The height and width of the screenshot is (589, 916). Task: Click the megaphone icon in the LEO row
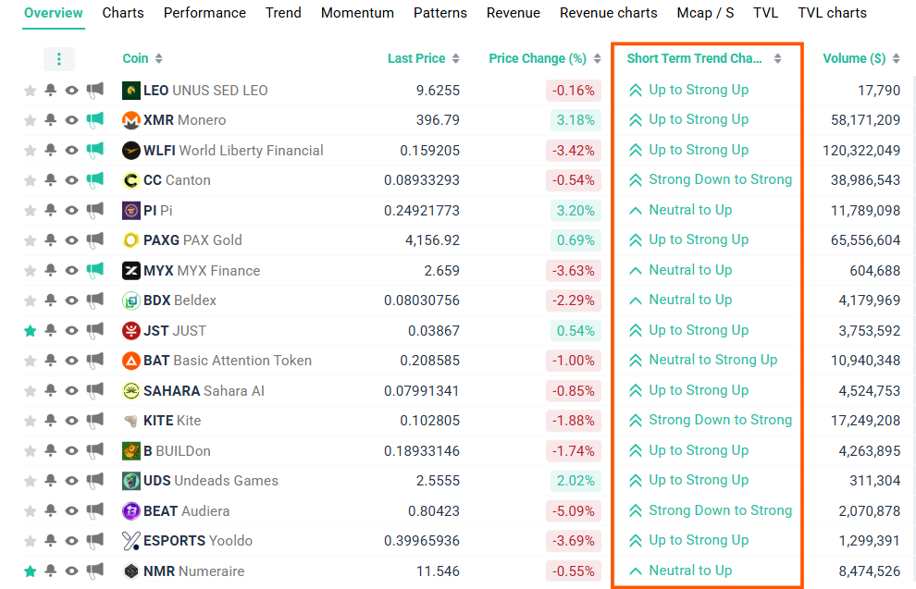pyautogui.click(x=95, y=91)
